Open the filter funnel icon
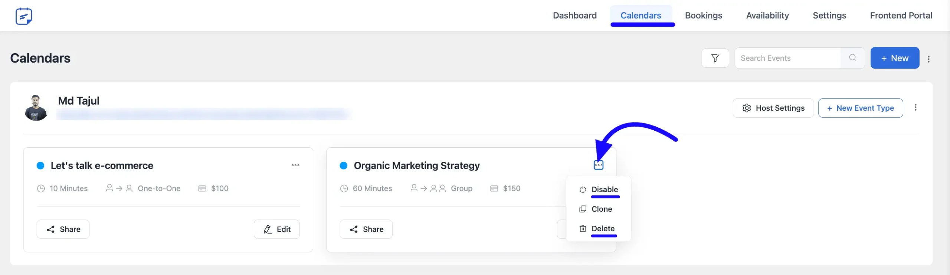This screenshot has height=275, width=950. (715, 58)
